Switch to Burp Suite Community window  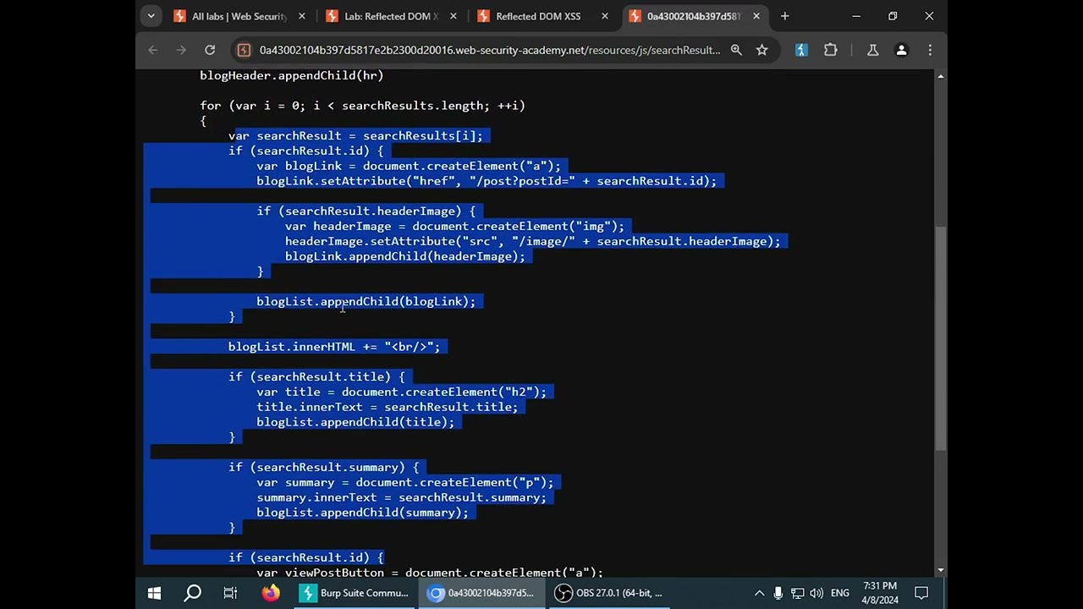pyautogui.click(x=354, y=593)
